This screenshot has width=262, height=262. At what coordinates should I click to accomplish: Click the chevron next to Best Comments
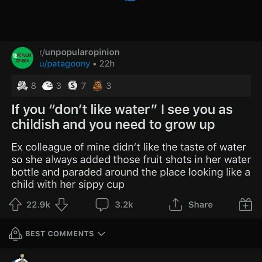point(101,234)
